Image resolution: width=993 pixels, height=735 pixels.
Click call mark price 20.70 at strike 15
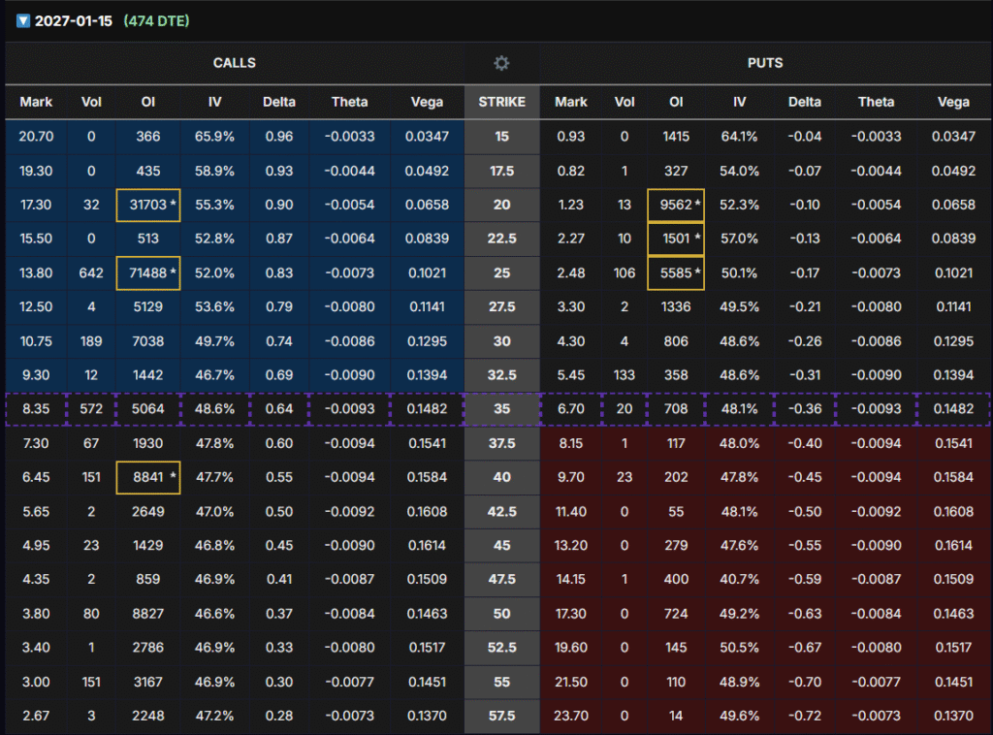[36, 137]
